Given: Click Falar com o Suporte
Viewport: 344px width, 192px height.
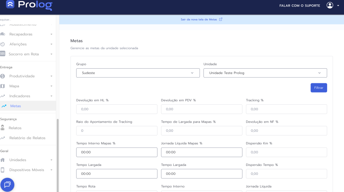Looking at the screenshot, I should [x=299, y=6].
